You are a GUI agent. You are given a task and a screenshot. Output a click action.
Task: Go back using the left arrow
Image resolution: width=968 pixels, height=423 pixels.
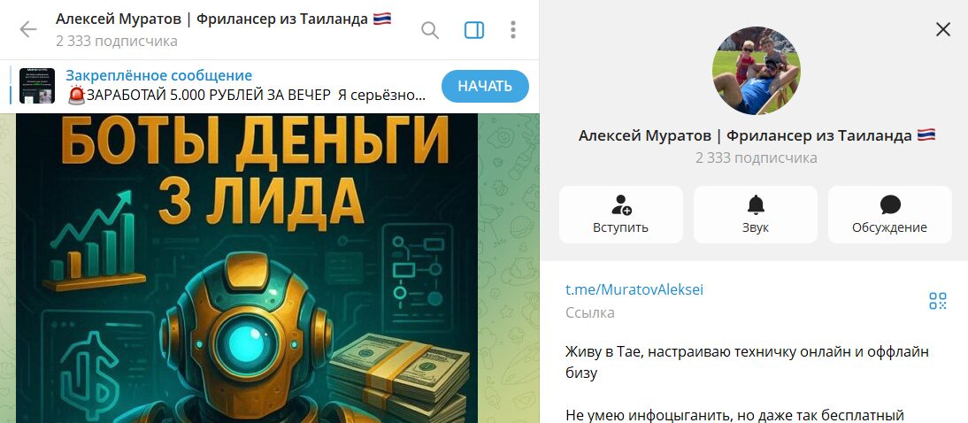click(28, 29)
